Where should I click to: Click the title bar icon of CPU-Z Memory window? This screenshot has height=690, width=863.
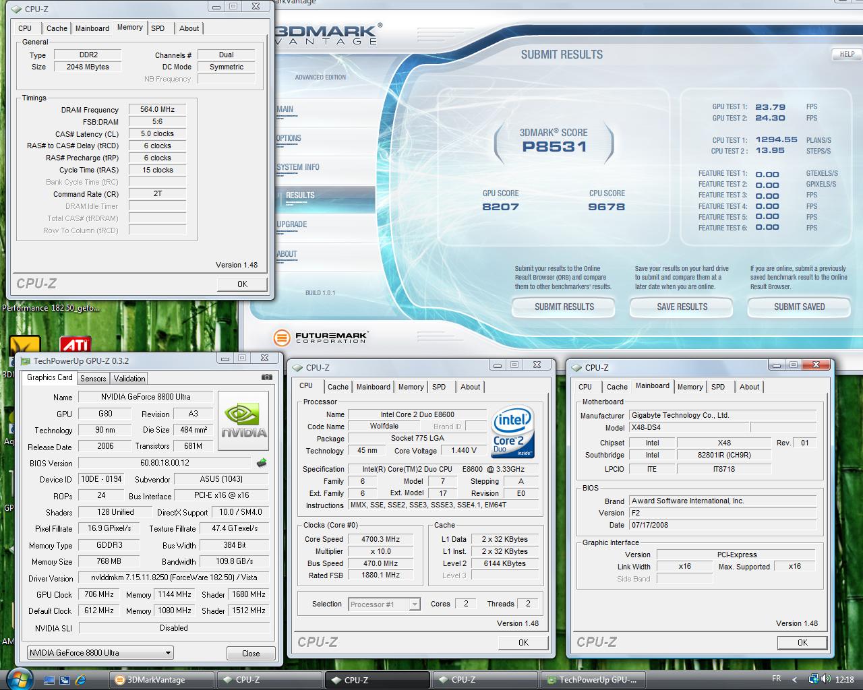pos(17,9)
